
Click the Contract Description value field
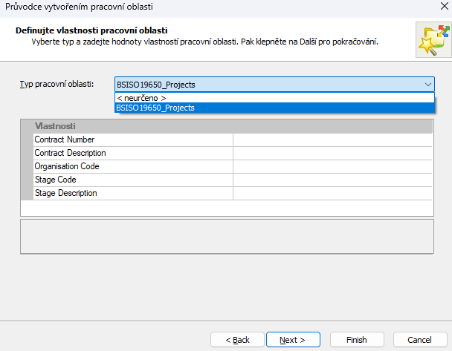[332, 153]
